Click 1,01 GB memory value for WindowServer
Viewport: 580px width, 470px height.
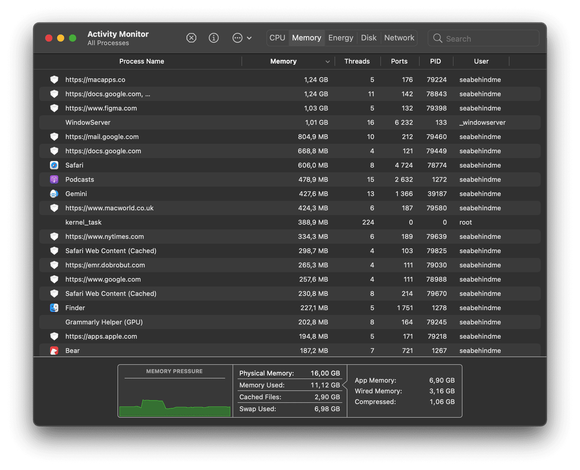point(316,122)
